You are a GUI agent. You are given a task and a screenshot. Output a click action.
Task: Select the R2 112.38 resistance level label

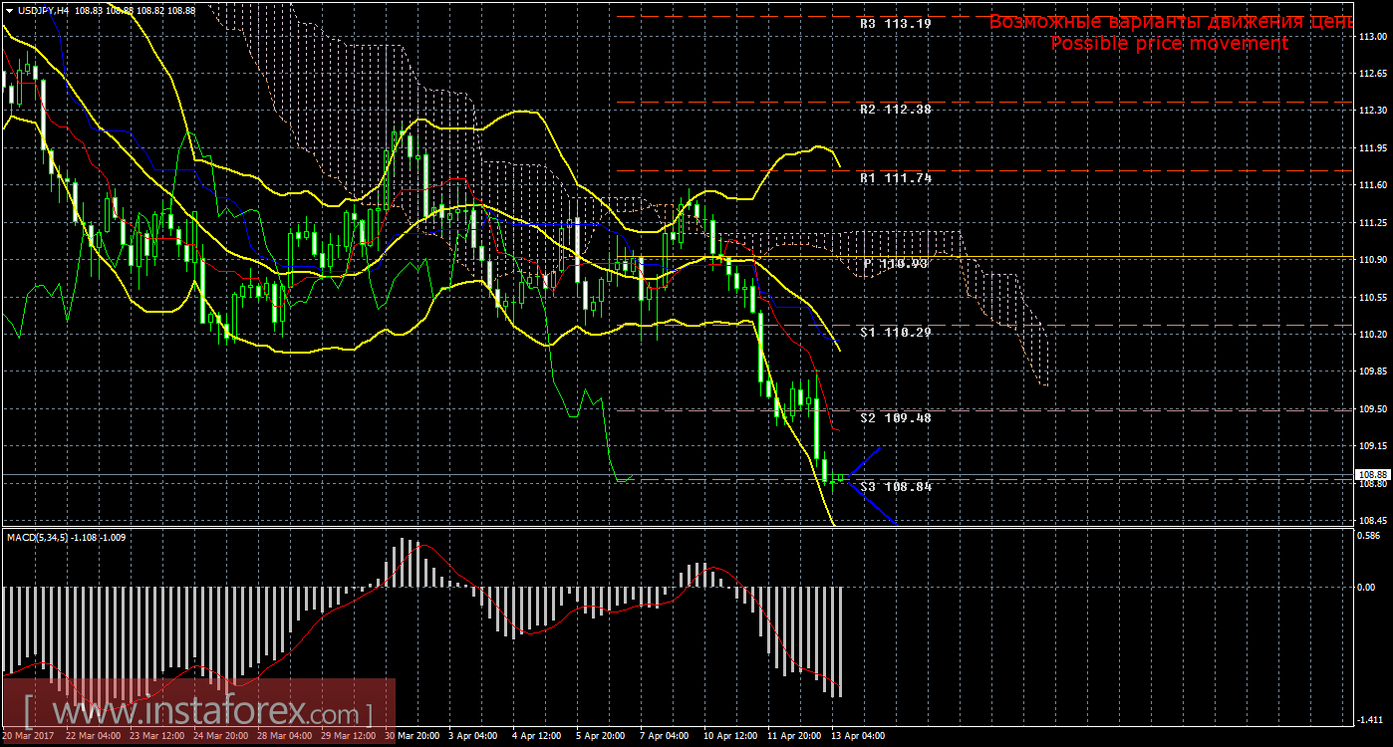(895, 109)
